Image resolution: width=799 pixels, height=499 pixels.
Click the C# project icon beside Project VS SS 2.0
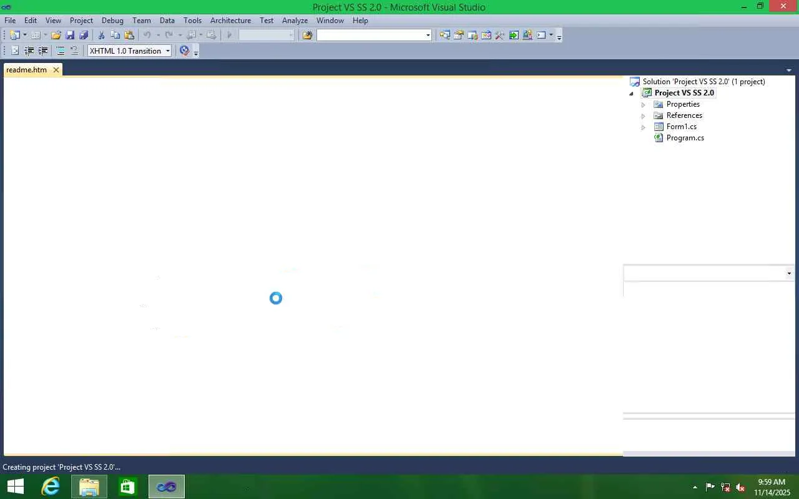pyautogui.click(x=647, y=93)
